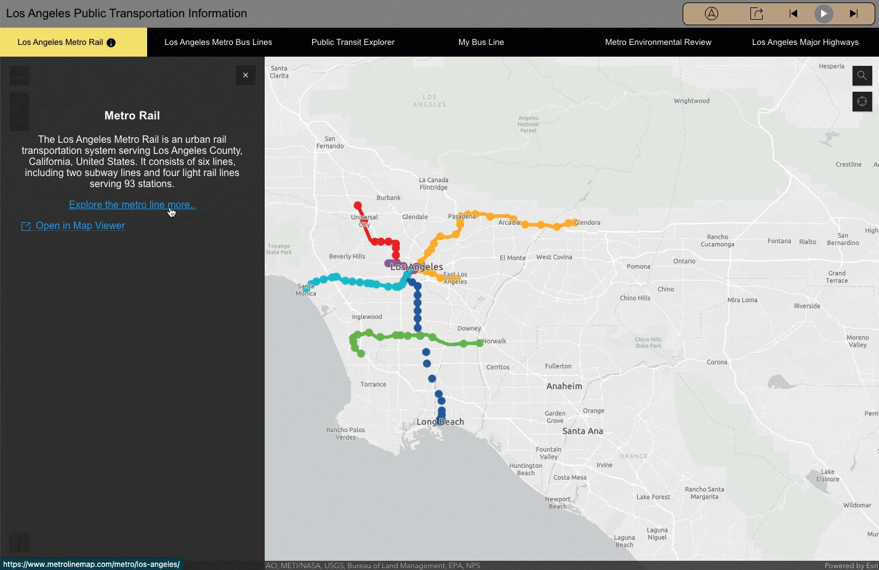
Task: Click the Fullerton label on the map
Action: tap(558, 366)
